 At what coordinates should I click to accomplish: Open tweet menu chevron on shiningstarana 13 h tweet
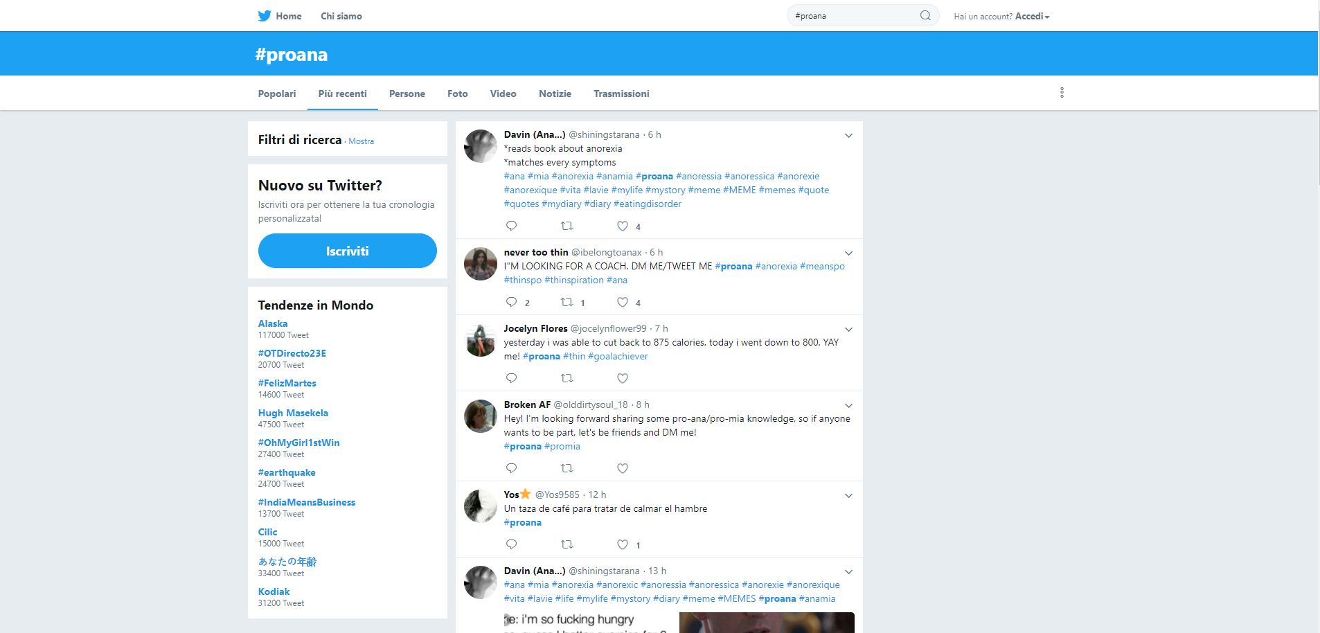[x=848, y=572]
